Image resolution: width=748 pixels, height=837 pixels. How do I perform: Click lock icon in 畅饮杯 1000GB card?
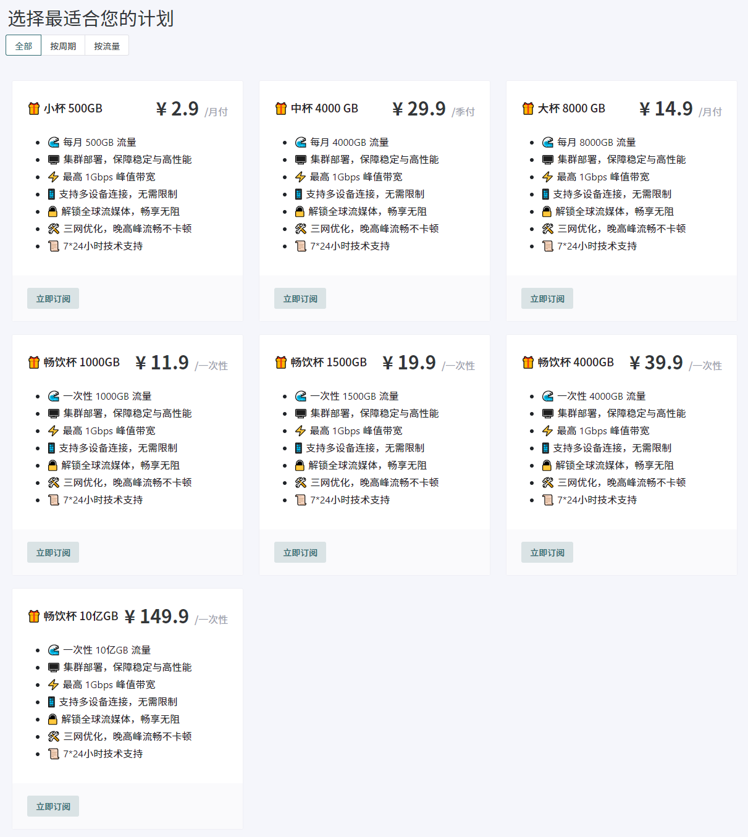coord(53,466)
